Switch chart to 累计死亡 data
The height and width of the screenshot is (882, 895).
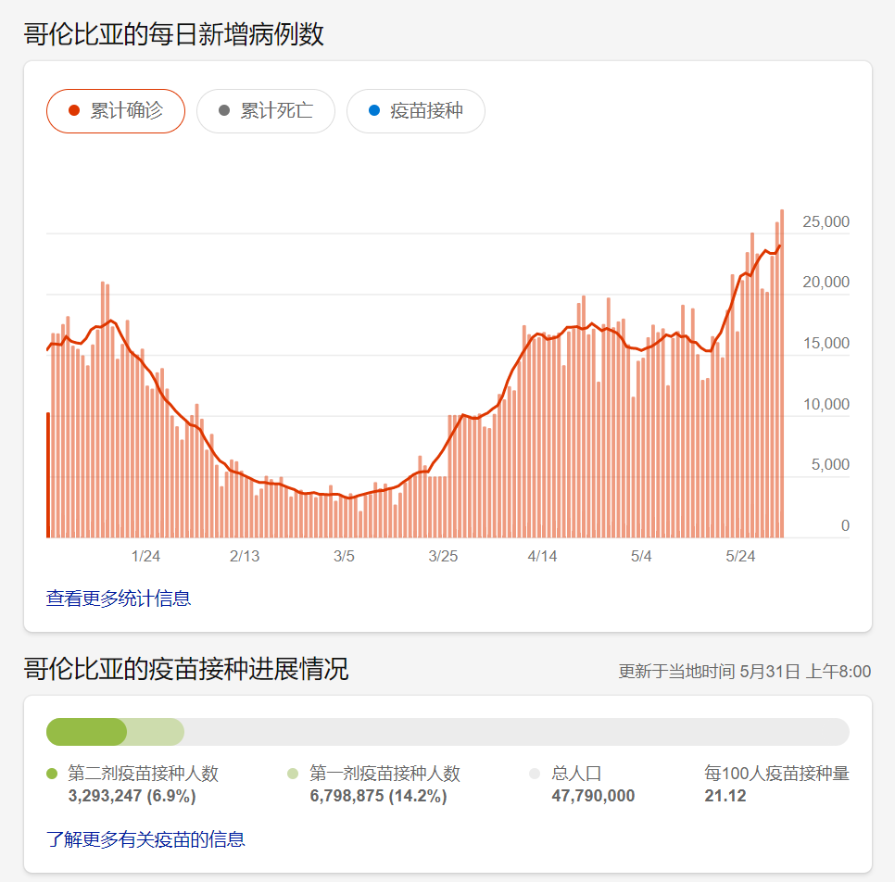266,111
